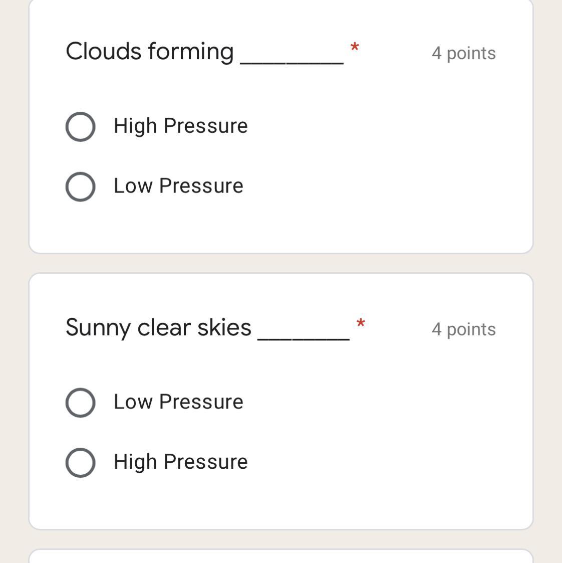Screen dimensions: 562x563
Task: Click the blank underline after "Clouds forming"
Action: coord(292,60)
